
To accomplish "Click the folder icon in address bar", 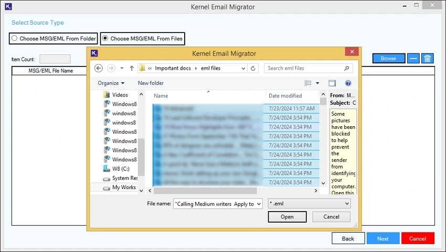I will pos(142,68).
